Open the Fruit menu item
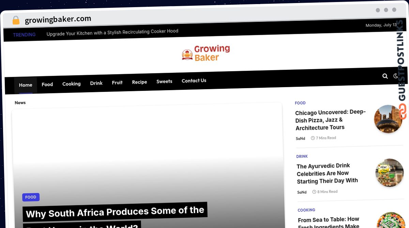Image resolution: width=409 pixels, height=228 pixels. pyautogui.click(x=117, y=82)
